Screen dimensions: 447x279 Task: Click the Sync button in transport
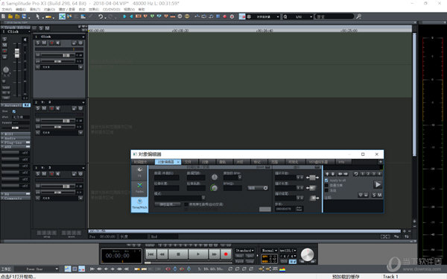tap(250, 256)
